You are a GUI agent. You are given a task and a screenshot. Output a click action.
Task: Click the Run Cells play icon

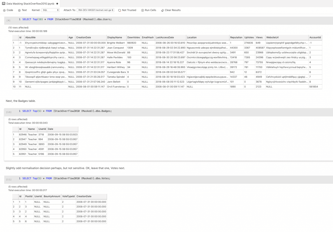[x=142, y=10]
